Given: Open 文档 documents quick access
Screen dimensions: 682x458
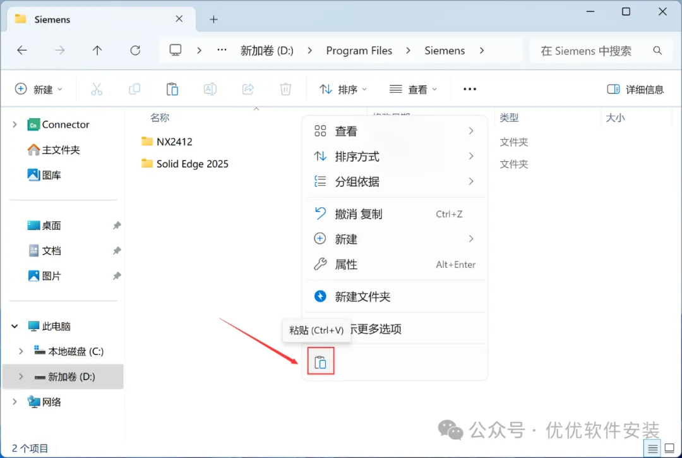Looking at the screenshot, I should coord(44,251).
